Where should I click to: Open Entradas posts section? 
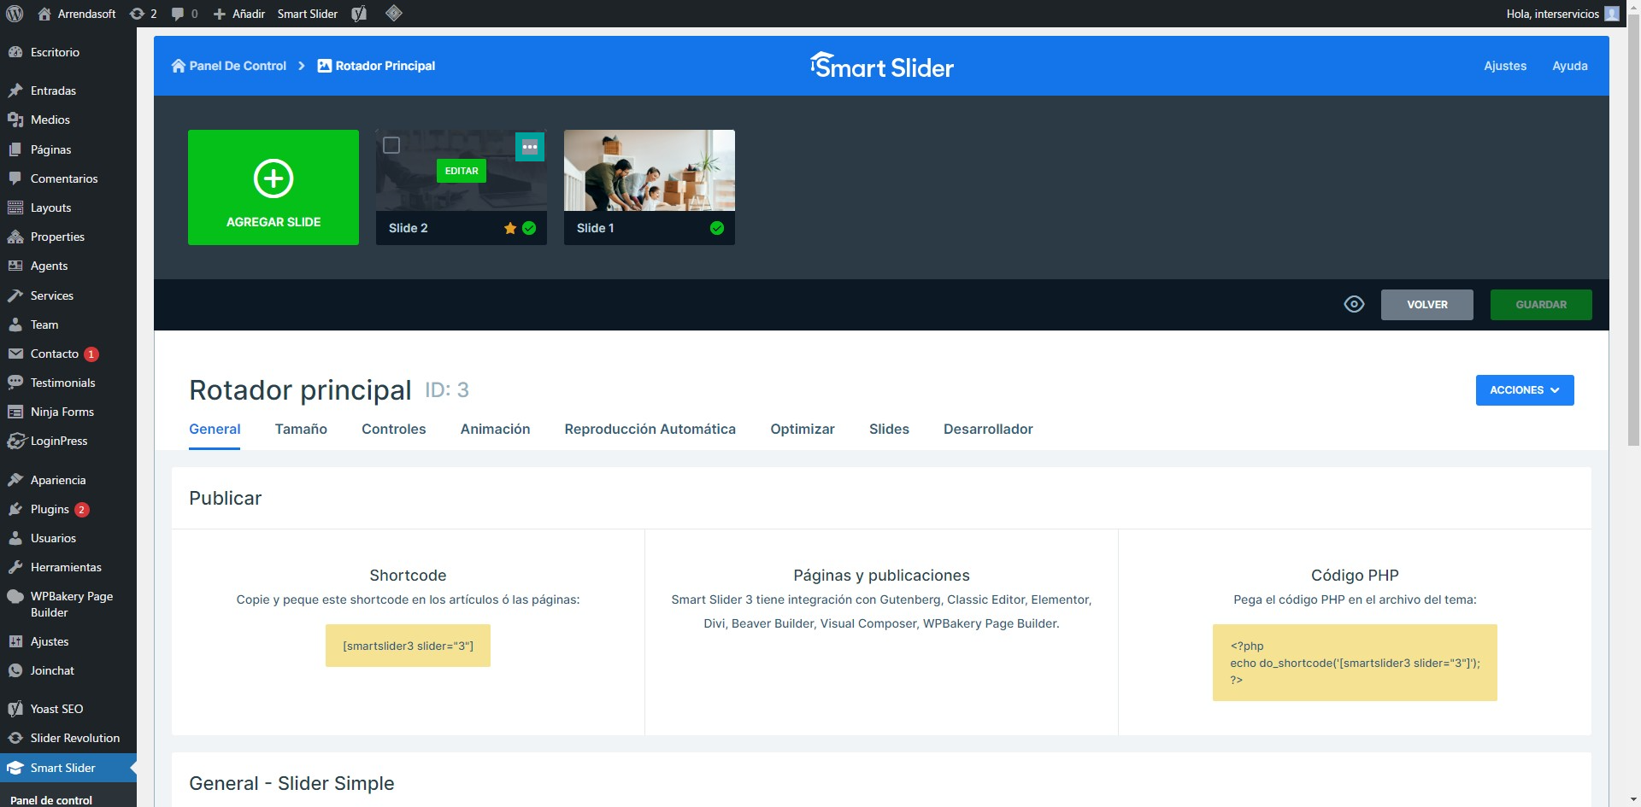(68, 91)
